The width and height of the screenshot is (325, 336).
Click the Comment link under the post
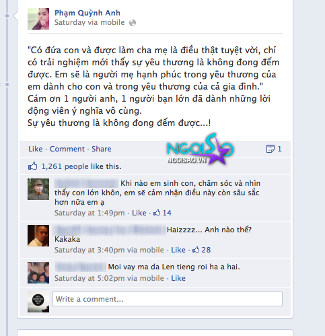(67, 149)
